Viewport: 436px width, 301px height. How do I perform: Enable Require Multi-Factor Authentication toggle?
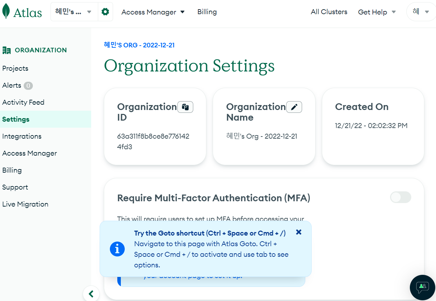click(401, 197)
